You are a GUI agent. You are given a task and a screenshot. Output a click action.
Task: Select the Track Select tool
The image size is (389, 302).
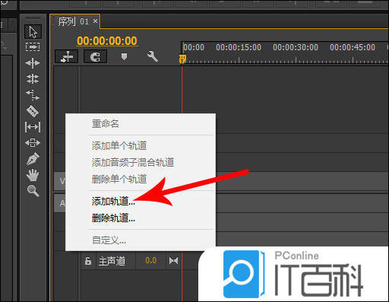coord(33,47)
